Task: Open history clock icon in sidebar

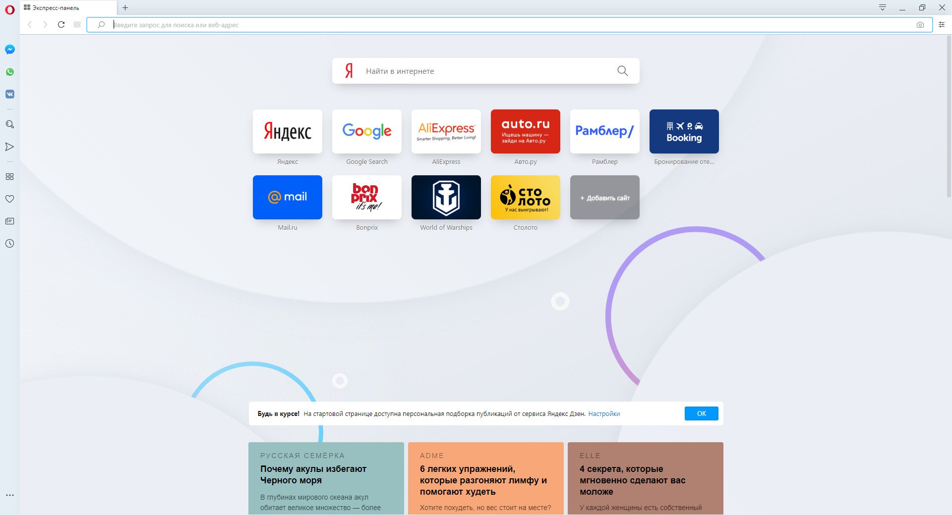Action: [10, 244]
